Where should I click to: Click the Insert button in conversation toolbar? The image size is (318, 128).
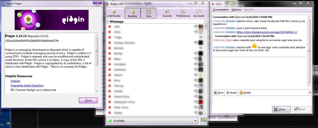[231, 93]
